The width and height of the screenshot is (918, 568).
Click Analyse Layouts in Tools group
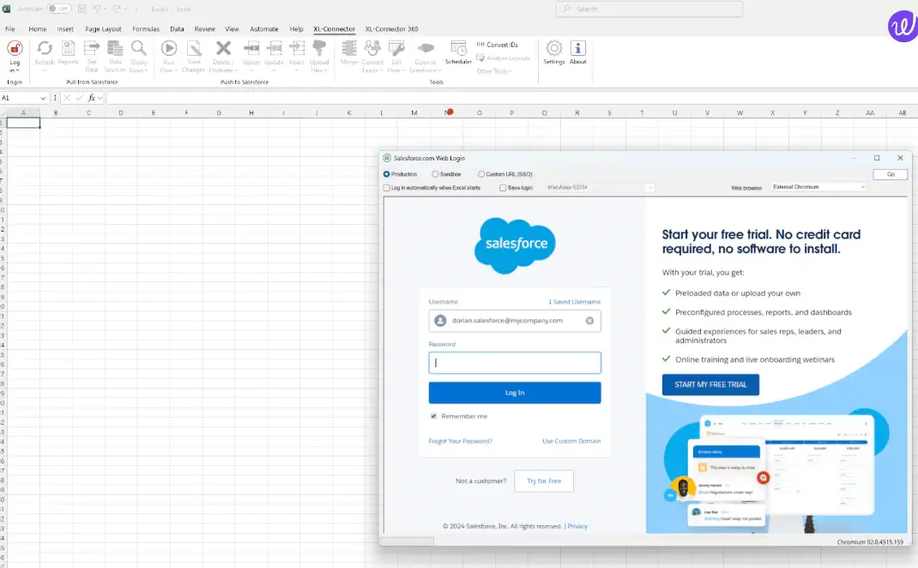click(503, 58)
